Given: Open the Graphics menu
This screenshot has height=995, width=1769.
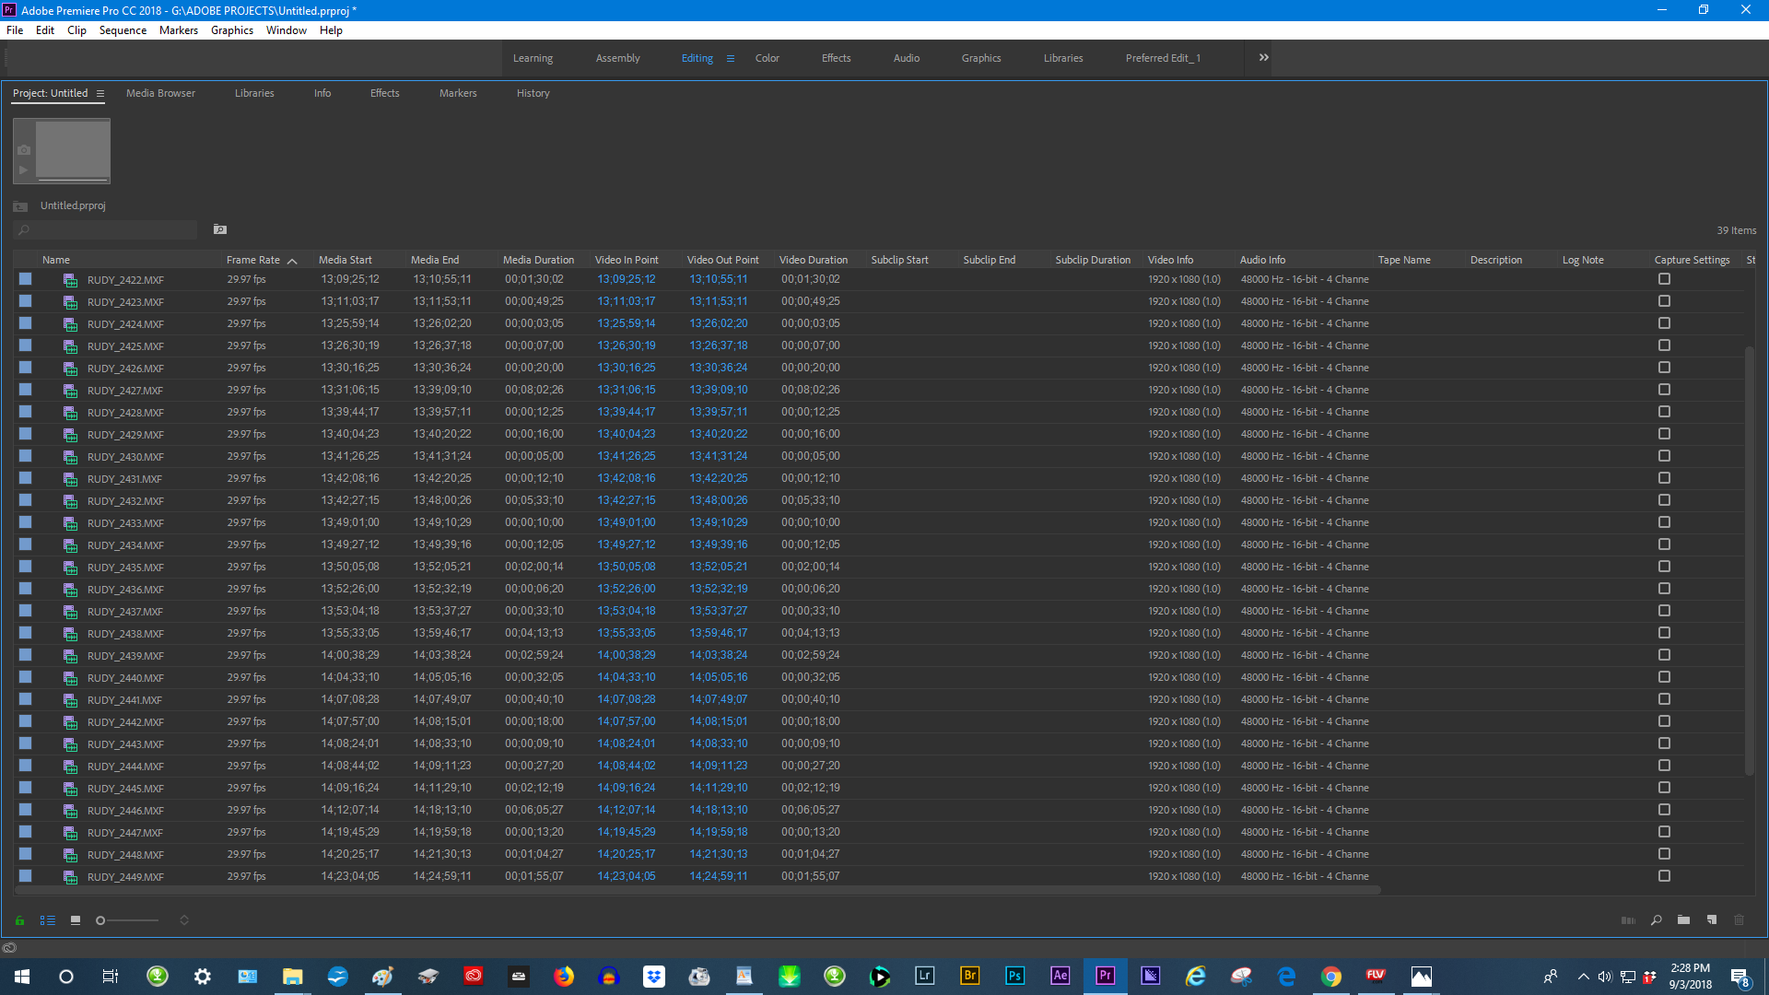Looking at the screenshot, I should click(232, 30).
